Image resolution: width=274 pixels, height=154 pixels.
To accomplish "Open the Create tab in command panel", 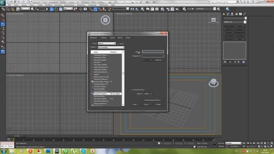I will coord(224,14).
